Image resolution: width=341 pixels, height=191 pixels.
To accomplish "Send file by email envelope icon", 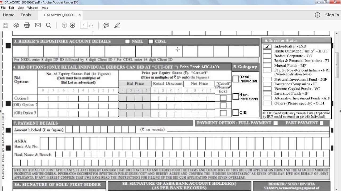I will pos(38,25).
